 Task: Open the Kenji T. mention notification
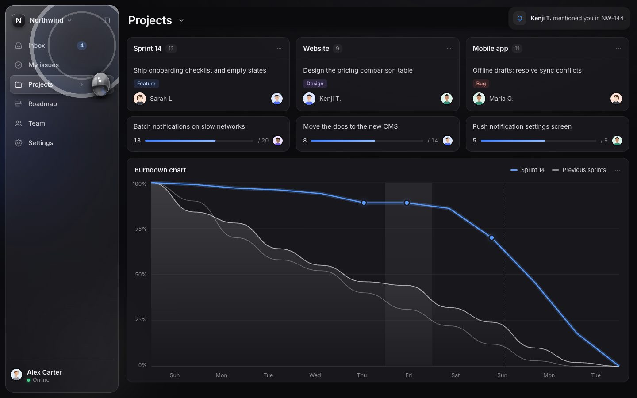(569, 18)
